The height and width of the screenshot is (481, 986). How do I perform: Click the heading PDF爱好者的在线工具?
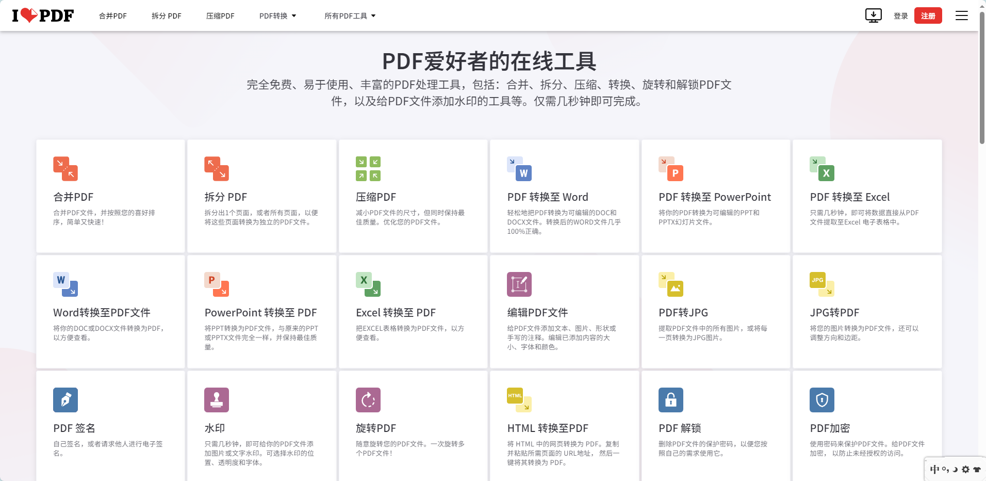(x=489, y=61)
